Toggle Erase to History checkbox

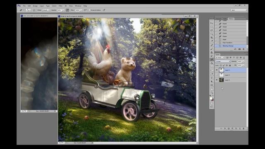[x=89, y=10]
